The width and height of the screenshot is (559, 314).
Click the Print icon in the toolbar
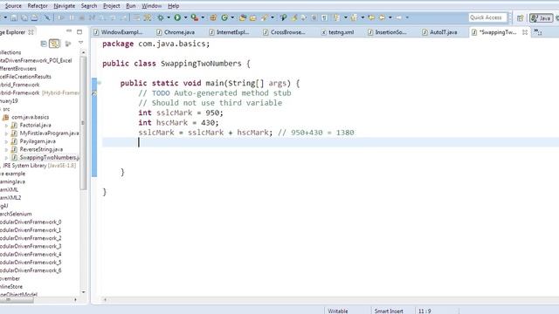coord(34,17)
